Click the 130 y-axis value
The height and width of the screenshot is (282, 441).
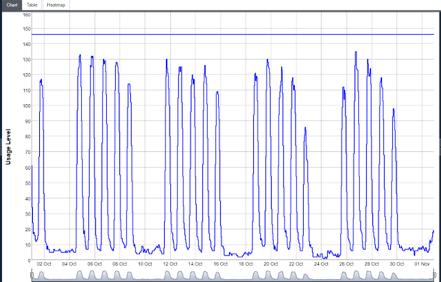(27, 59)
